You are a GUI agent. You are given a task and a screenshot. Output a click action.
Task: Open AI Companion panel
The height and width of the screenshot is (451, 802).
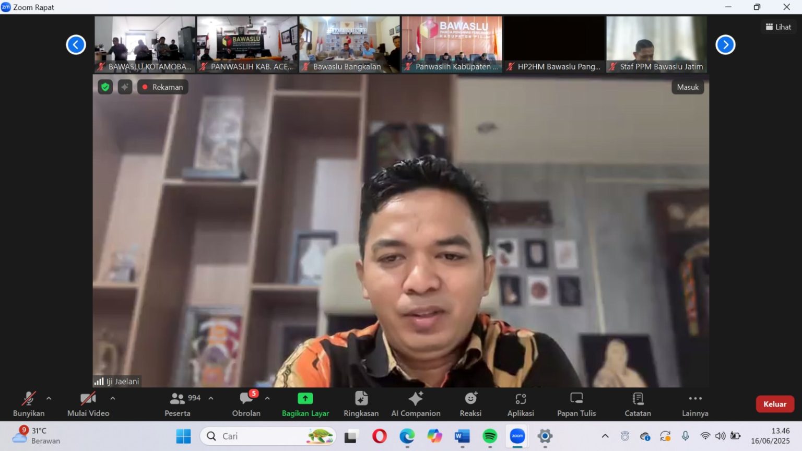click(x=416, y=403)
